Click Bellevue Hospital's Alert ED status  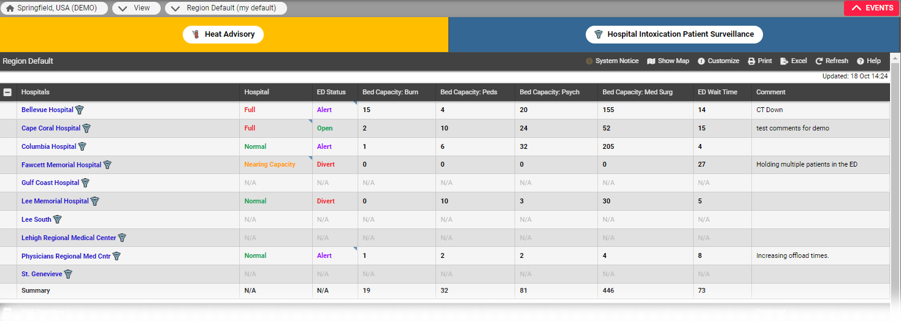pos(324,110)
